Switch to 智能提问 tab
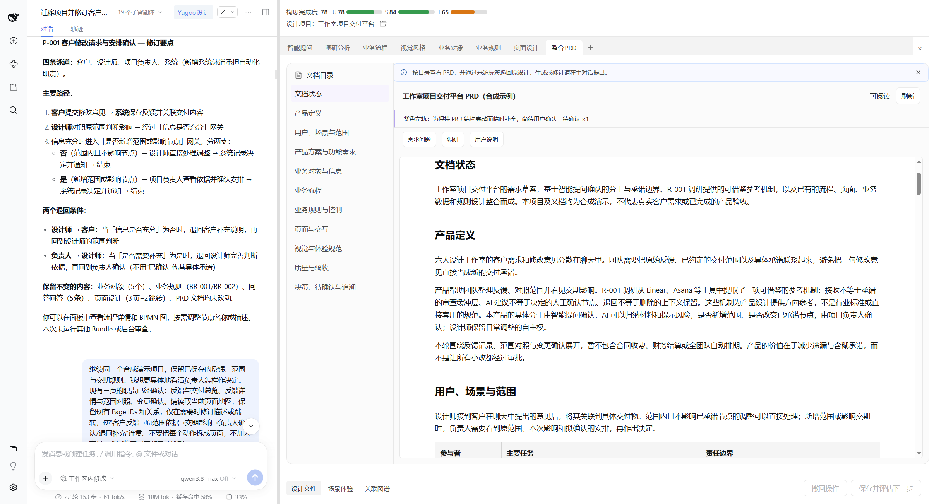This screenshot has width=929, height=504. [300, 48]
